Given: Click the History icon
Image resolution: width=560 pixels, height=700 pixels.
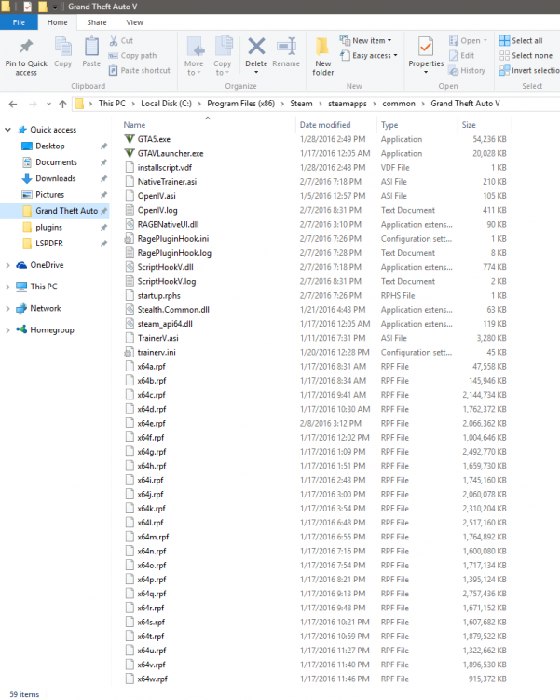Looking at the screenshot, I should click(x=454, y=71).
